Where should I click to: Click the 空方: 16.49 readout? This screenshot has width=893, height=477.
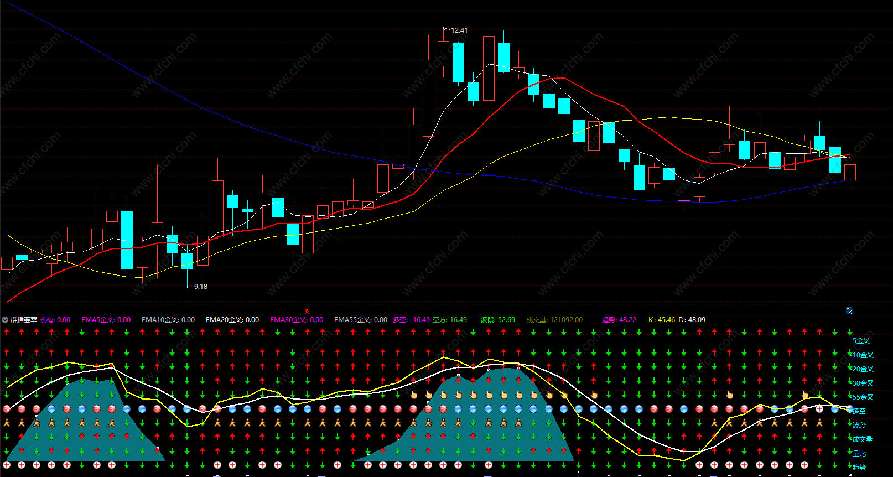pyautogui.click(x=450, y=320)
